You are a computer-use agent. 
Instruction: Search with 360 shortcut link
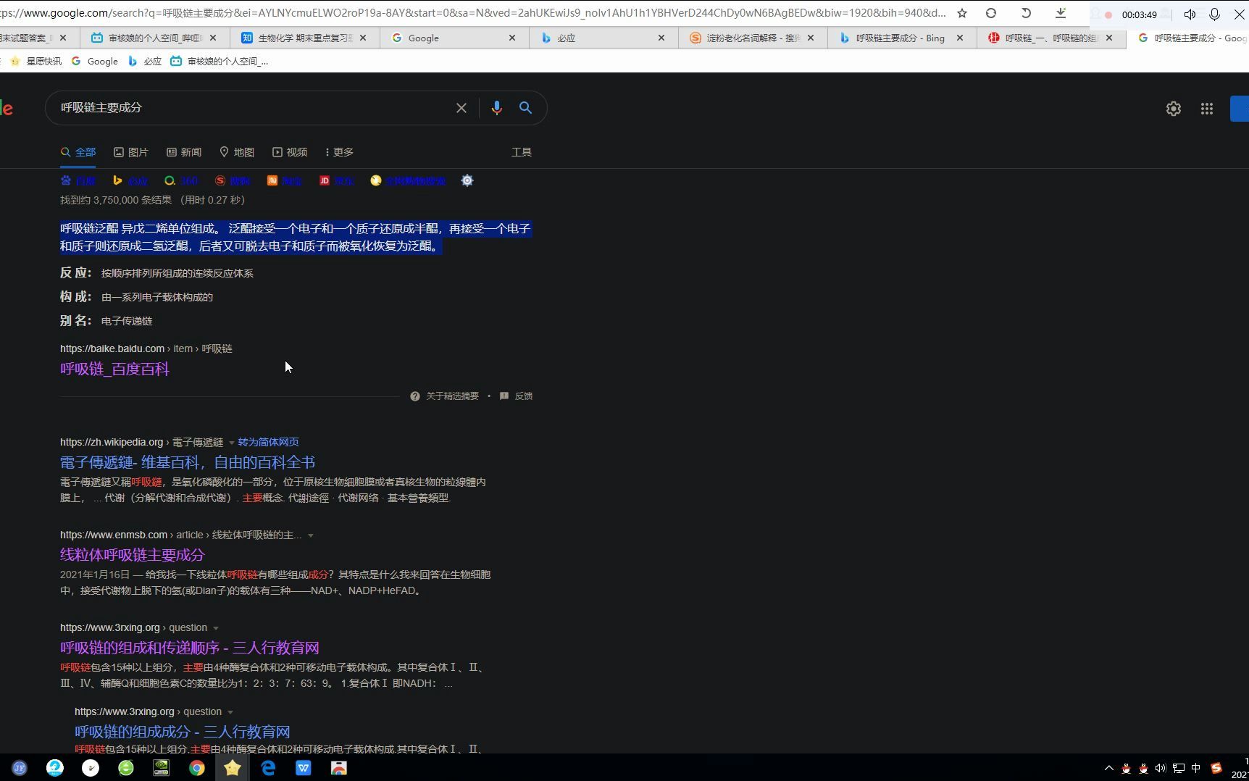click(181, 180)
